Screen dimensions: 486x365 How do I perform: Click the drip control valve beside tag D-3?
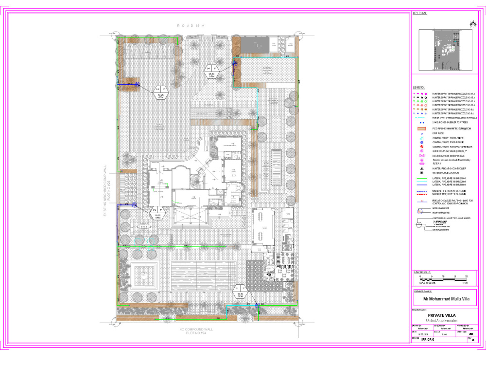tap(138, 84)
